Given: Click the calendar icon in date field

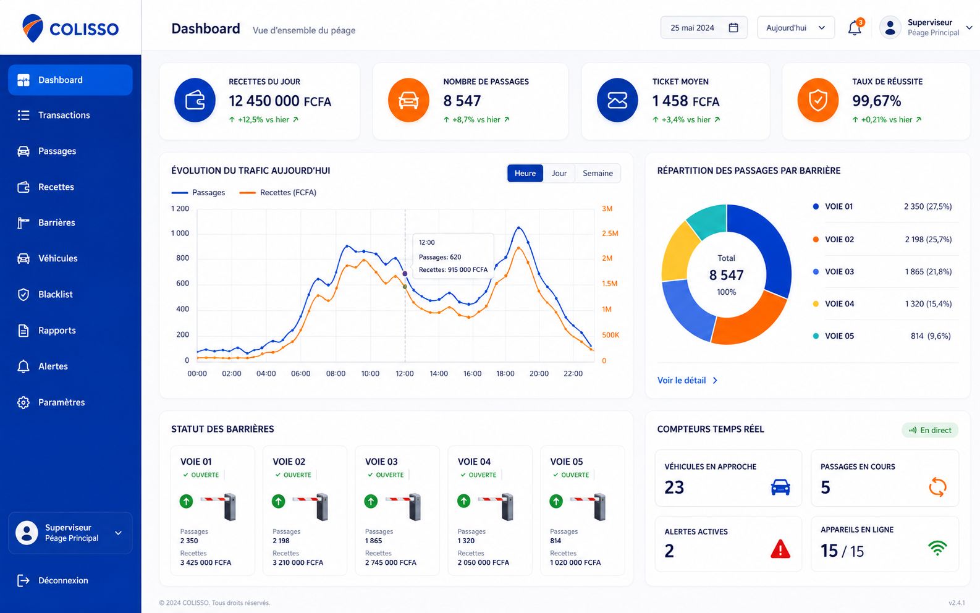Looking at the screenshot, I should (x=733, y=28).
